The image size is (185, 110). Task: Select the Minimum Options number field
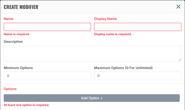point(47,76)
